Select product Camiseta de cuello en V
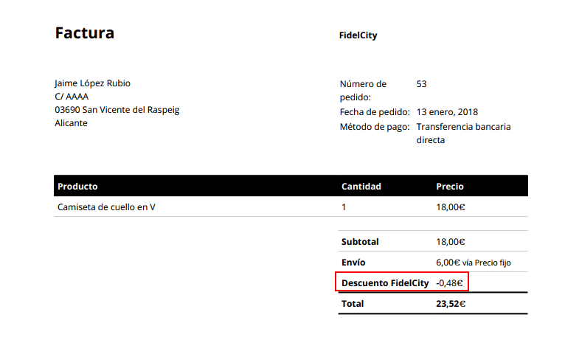 click(x=106, y=207)
